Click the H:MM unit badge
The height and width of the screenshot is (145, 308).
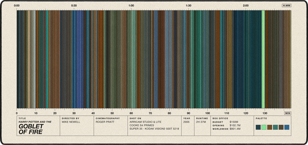286,5
